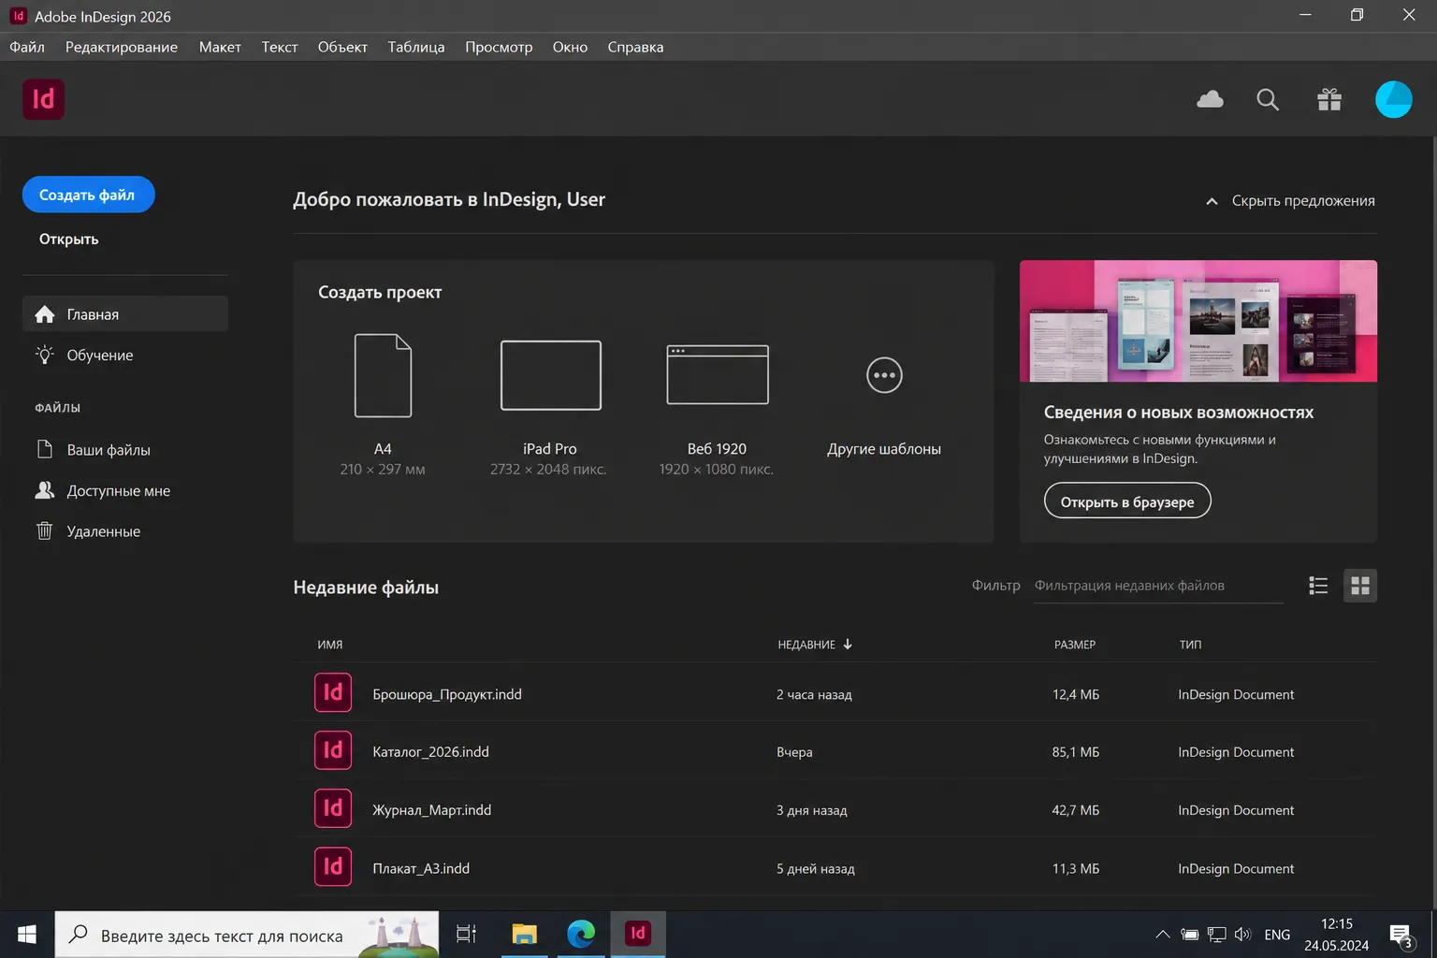Click the people icon beside Доступные мне

click(45, 490)
